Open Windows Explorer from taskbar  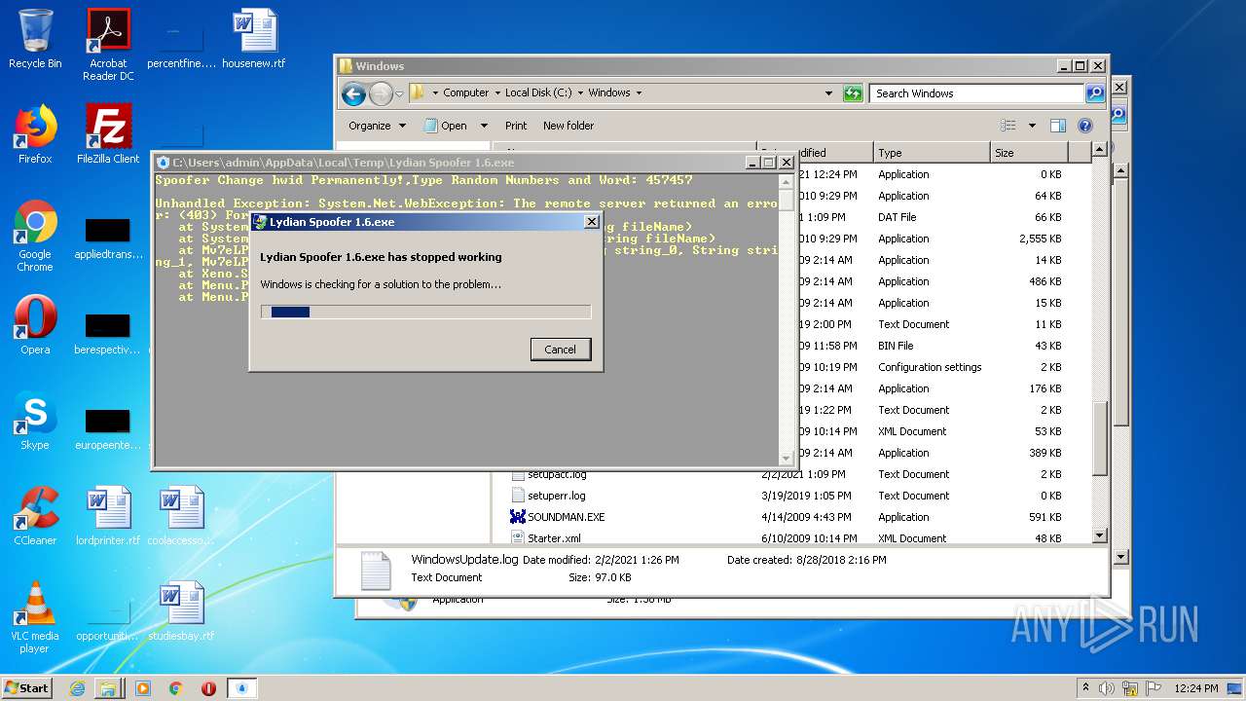tap(108, 688)
